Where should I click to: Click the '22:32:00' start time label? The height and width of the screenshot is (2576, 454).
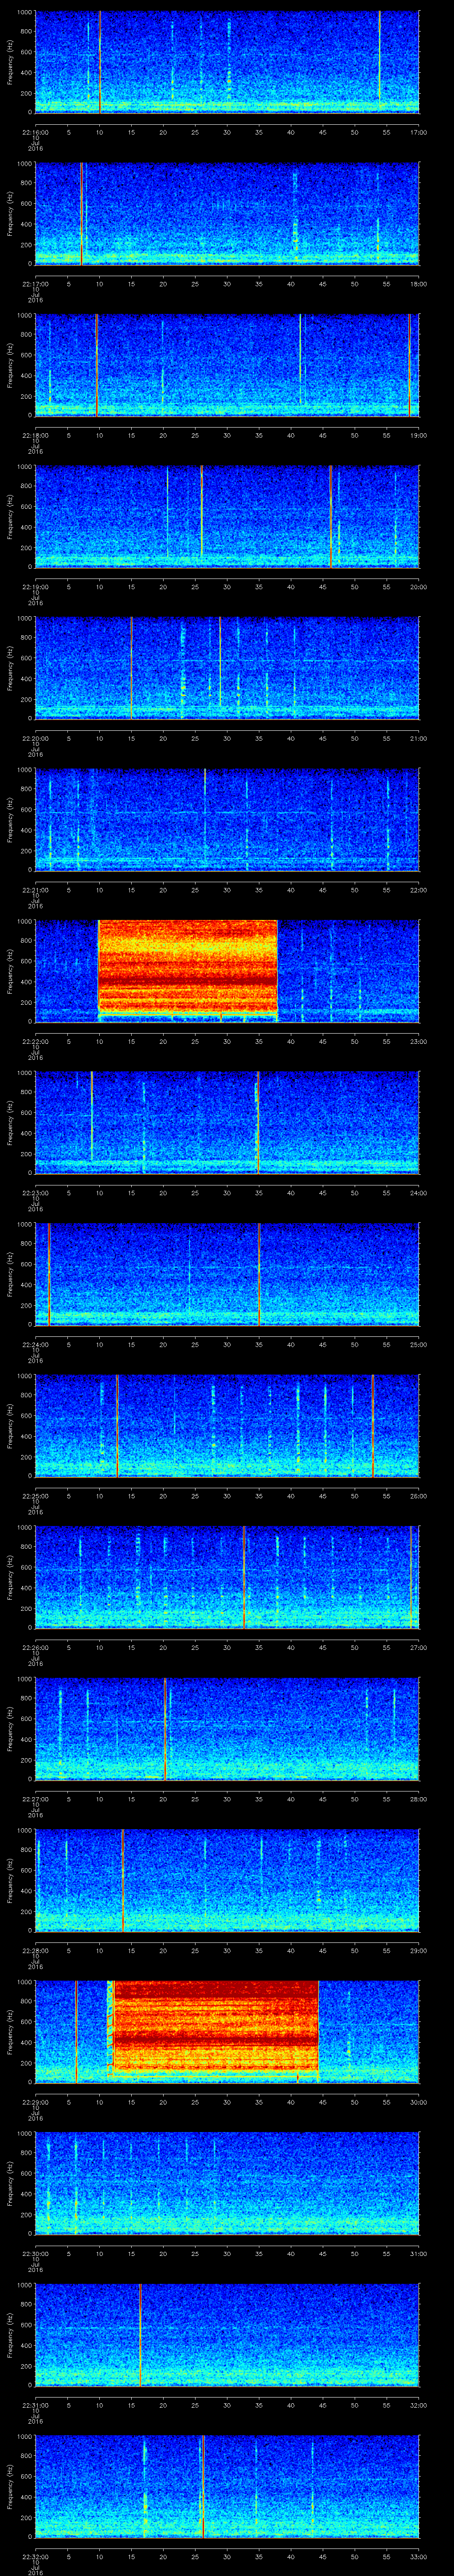pos(35,2555)
